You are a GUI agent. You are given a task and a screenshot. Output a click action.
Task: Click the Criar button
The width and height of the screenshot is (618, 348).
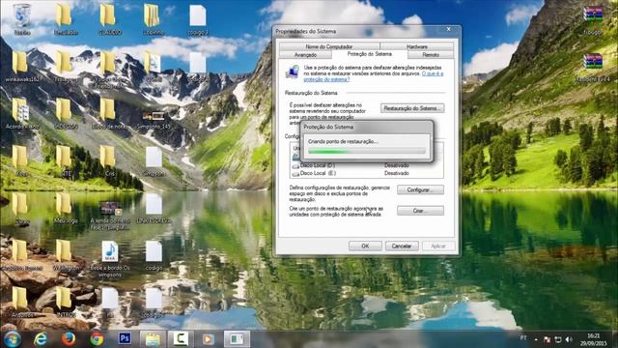tap(420, 211)
